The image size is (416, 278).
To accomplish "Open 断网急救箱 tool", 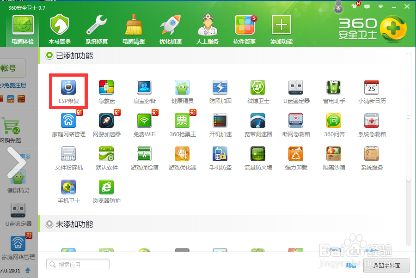I will [x=296, y=125].
